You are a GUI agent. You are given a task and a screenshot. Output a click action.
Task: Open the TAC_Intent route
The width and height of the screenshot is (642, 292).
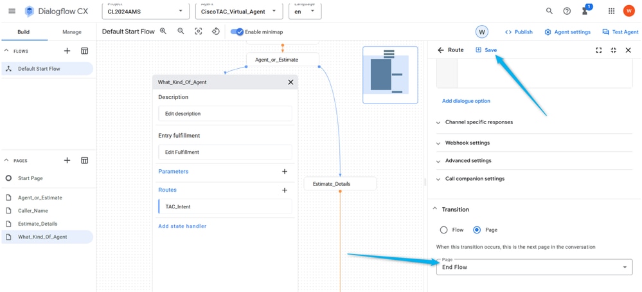point(225,206)
